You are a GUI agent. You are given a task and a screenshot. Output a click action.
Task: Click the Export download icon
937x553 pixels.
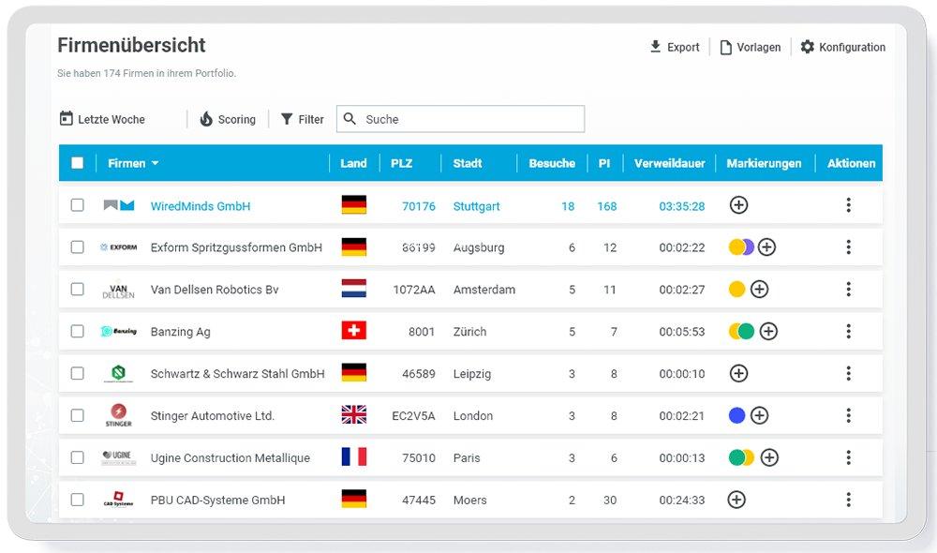[x=656, y=47]
